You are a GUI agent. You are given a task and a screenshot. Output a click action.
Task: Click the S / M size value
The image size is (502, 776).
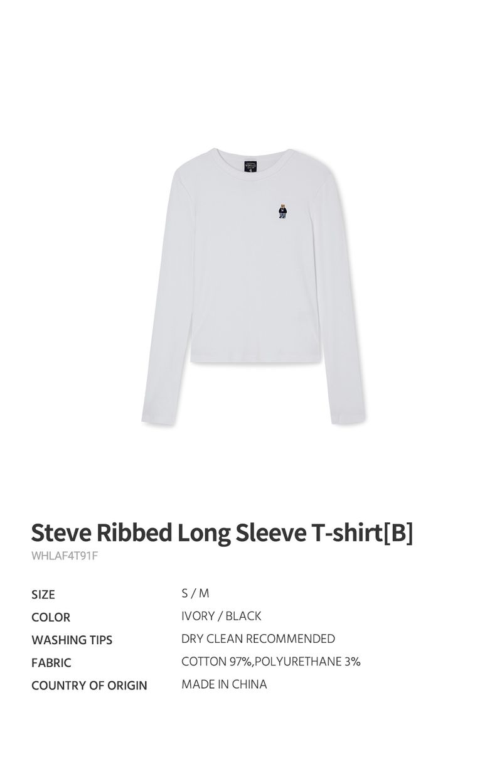tap(195, 593)
